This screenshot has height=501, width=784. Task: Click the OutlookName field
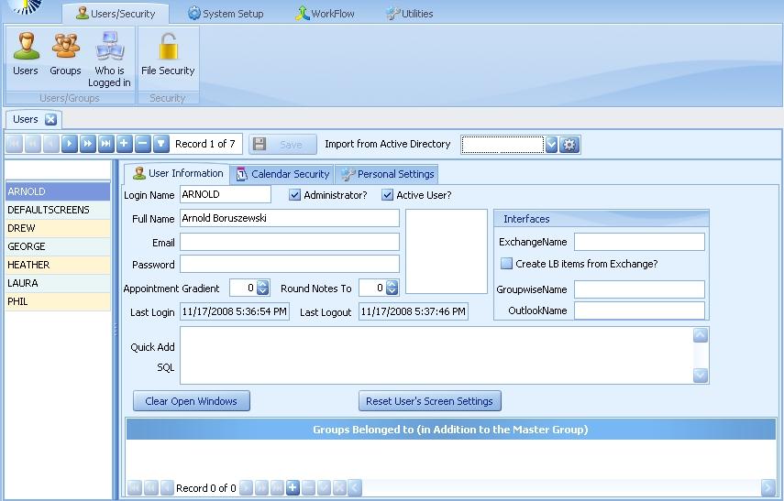pyautogui.click(x=639, y=310)
